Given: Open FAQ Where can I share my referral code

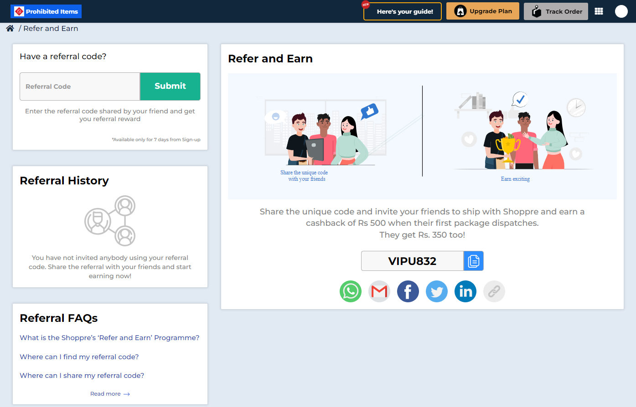Looking at the screenshot, I should tap(82, 376).
